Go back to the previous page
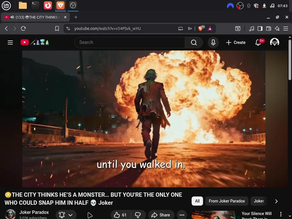292x219 pixels. click(x=6, y=29)
